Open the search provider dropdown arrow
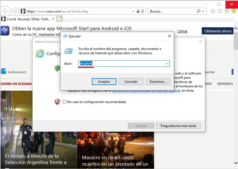The image size is (238, 169). click(x=203, y=11)
